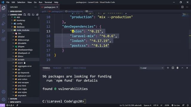Change end of line sequence LF
Screen dimensions: 191x107
(161, 105)
